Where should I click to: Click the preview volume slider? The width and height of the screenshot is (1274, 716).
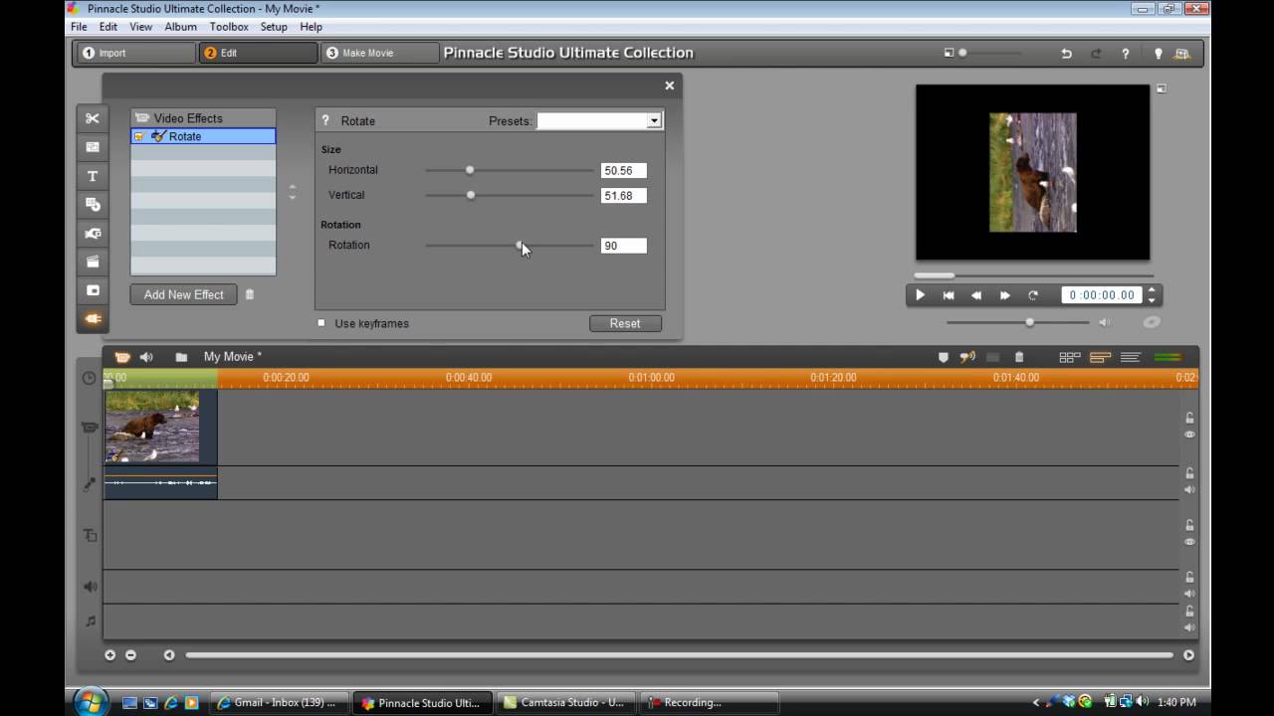pos(1018,322)
